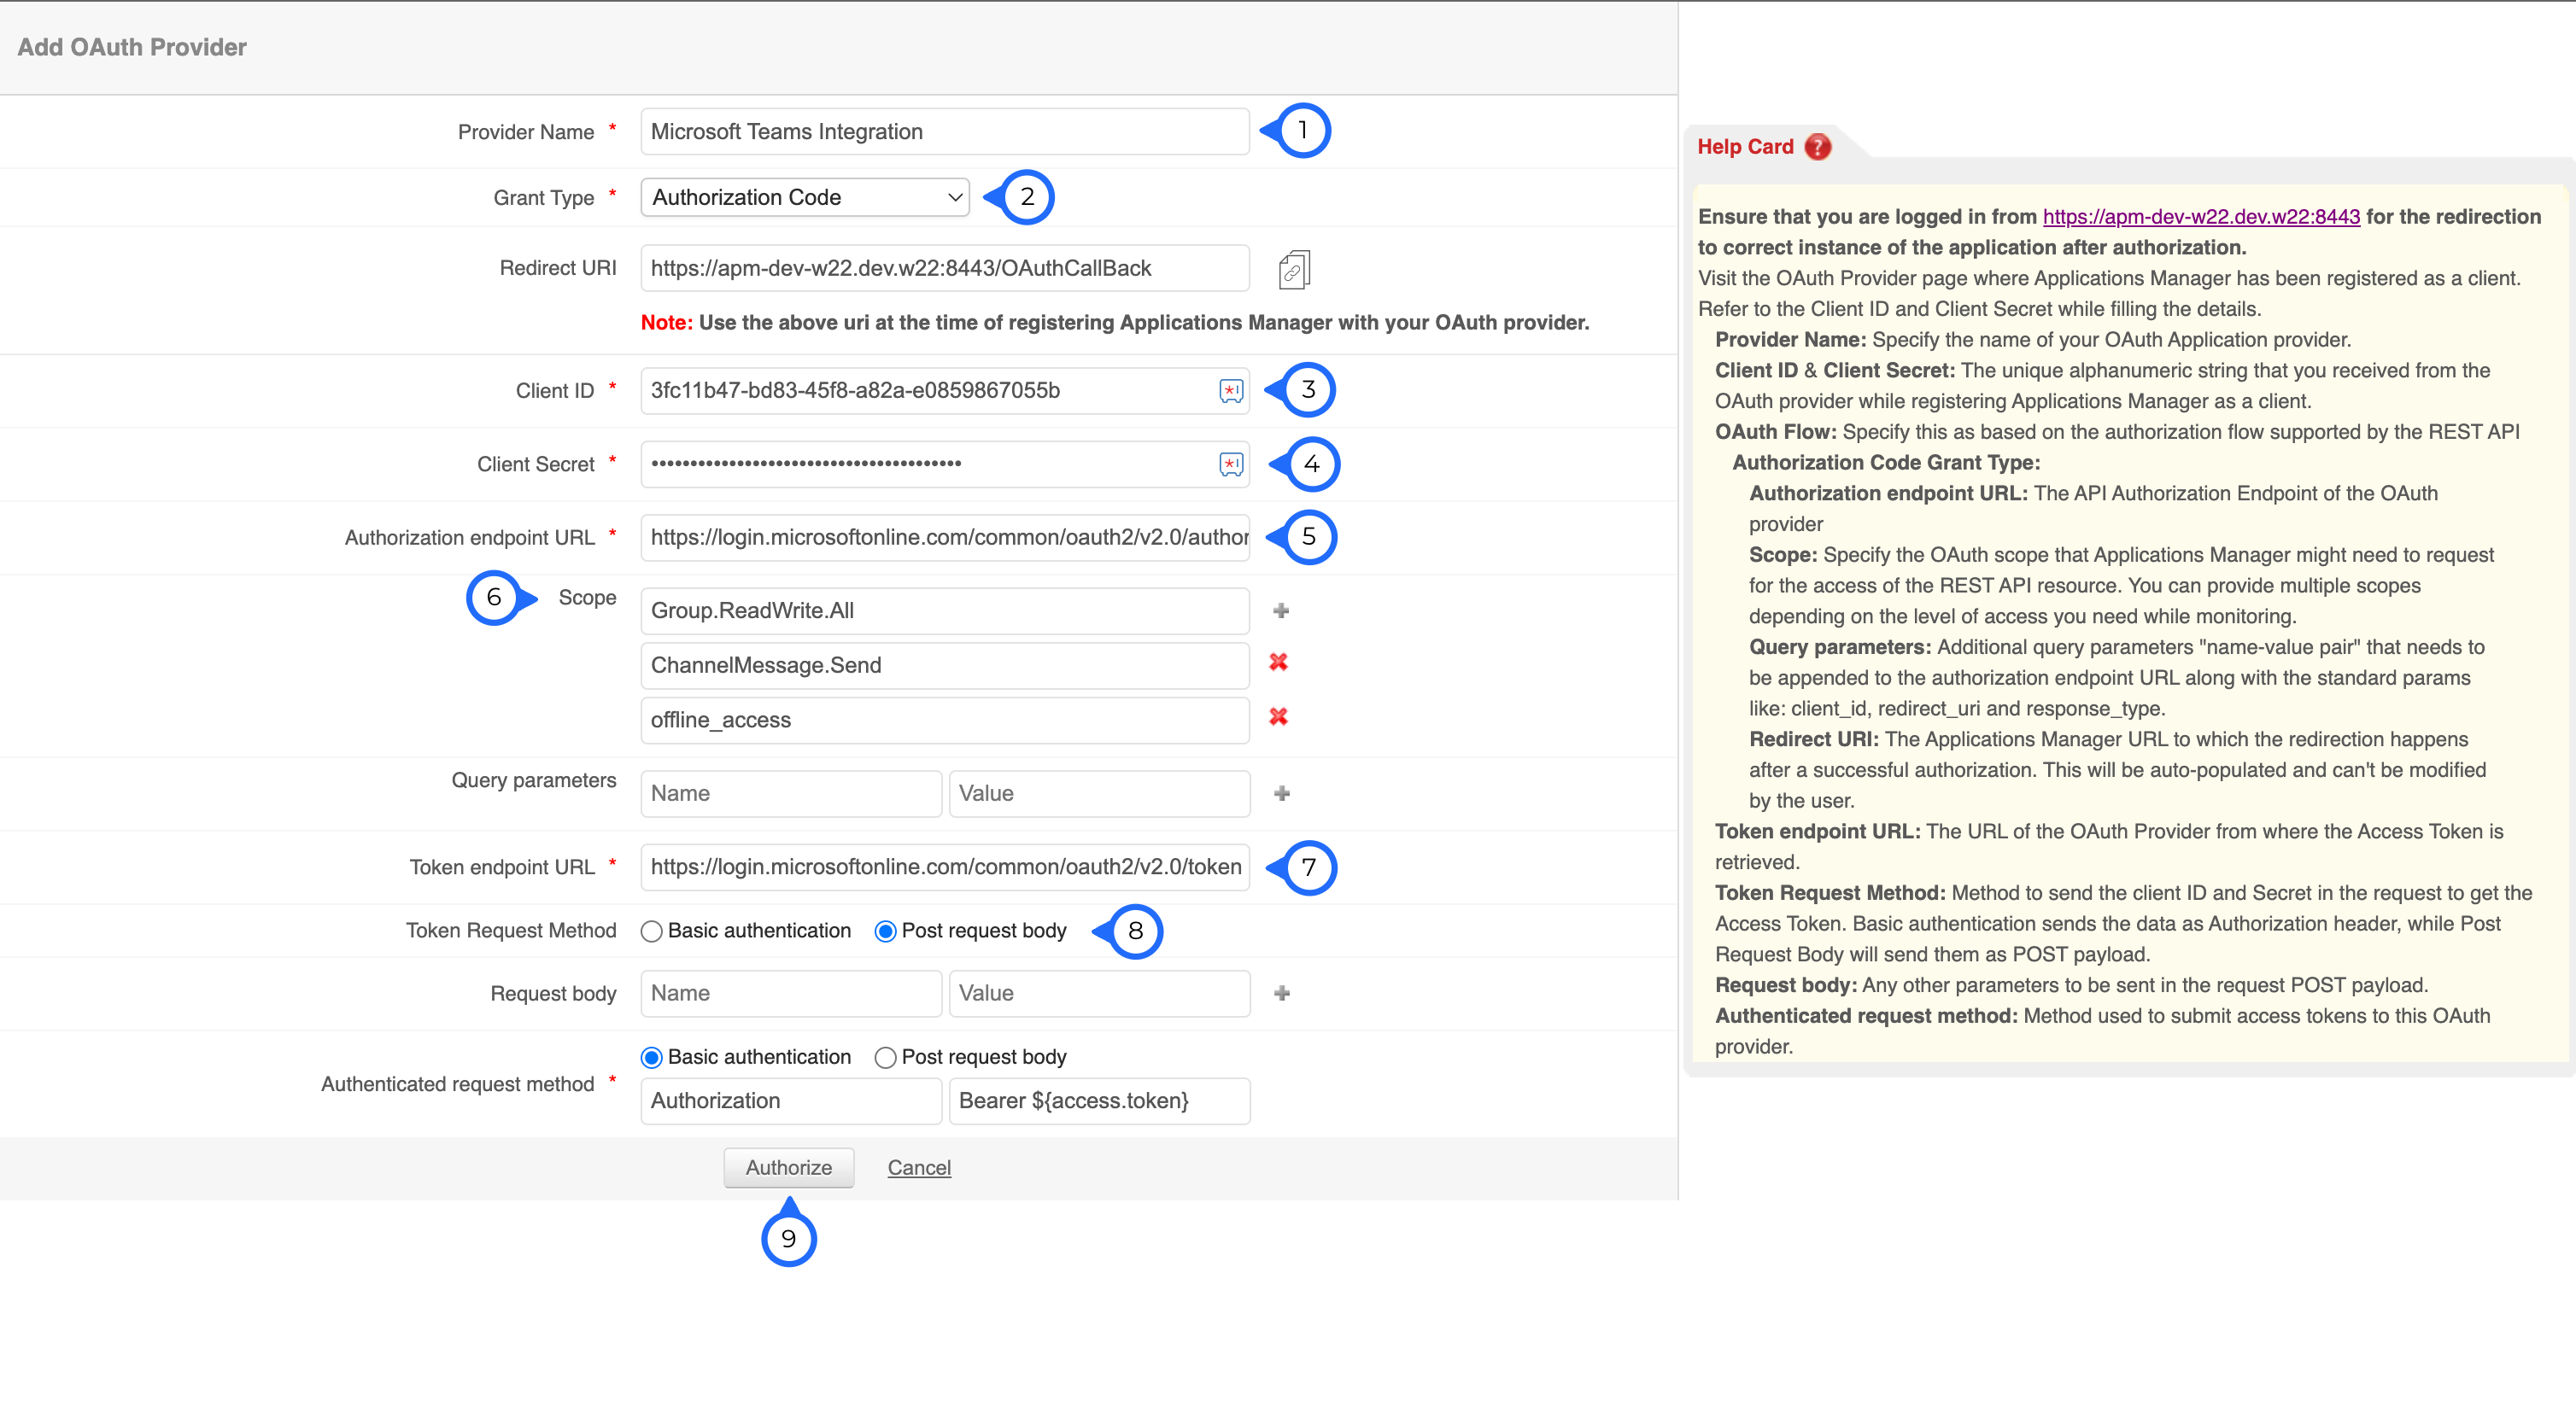Select Basic authentication for authenticated request method
2576x1407 pixels.
coord(652,1057)
